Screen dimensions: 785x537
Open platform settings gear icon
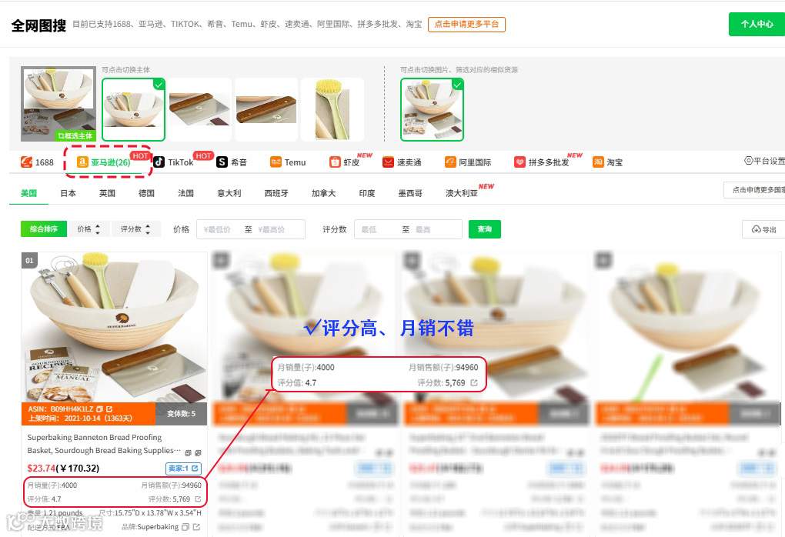click(749, 161)
